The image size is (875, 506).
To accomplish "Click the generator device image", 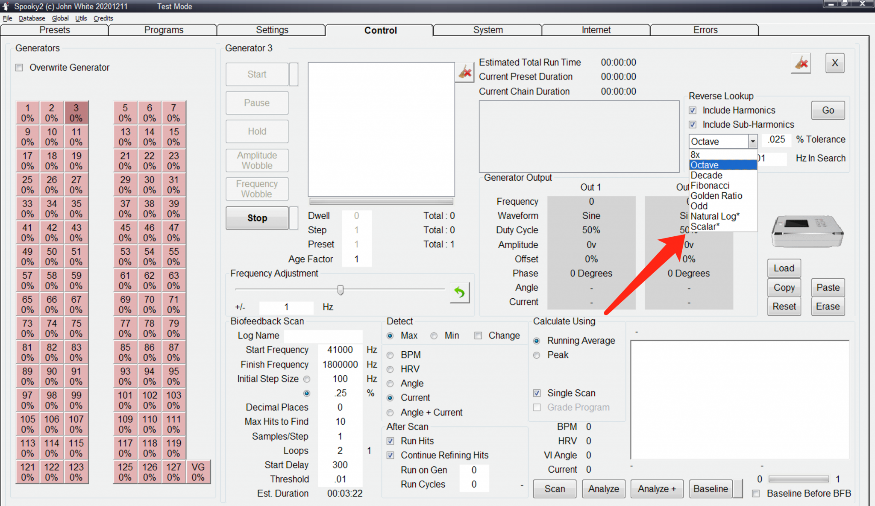I will point(807,231).
